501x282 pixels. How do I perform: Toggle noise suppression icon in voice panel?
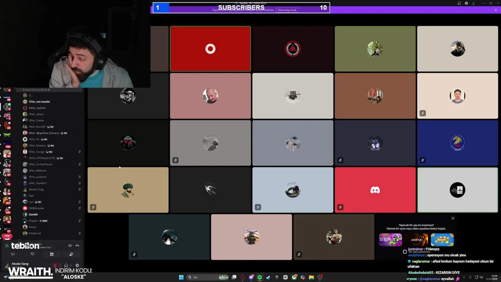[x=70, y=246]
